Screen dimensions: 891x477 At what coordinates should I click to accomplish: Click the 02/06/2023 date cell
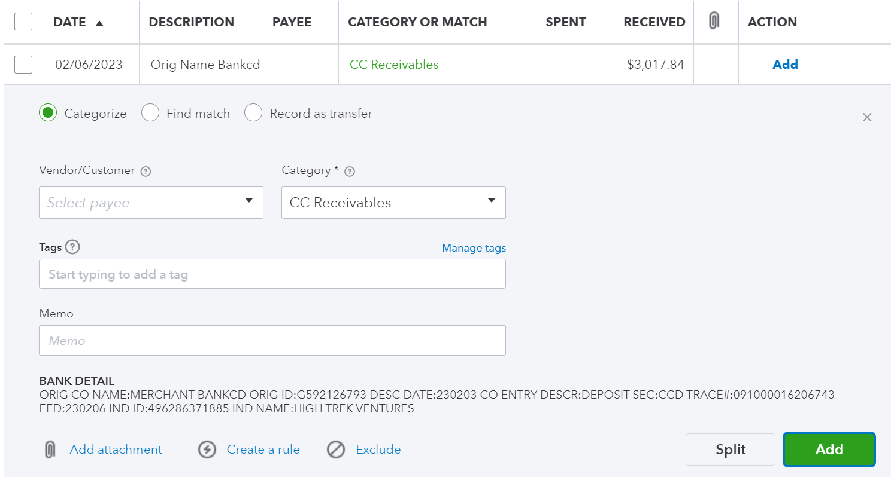coord(89,65)
